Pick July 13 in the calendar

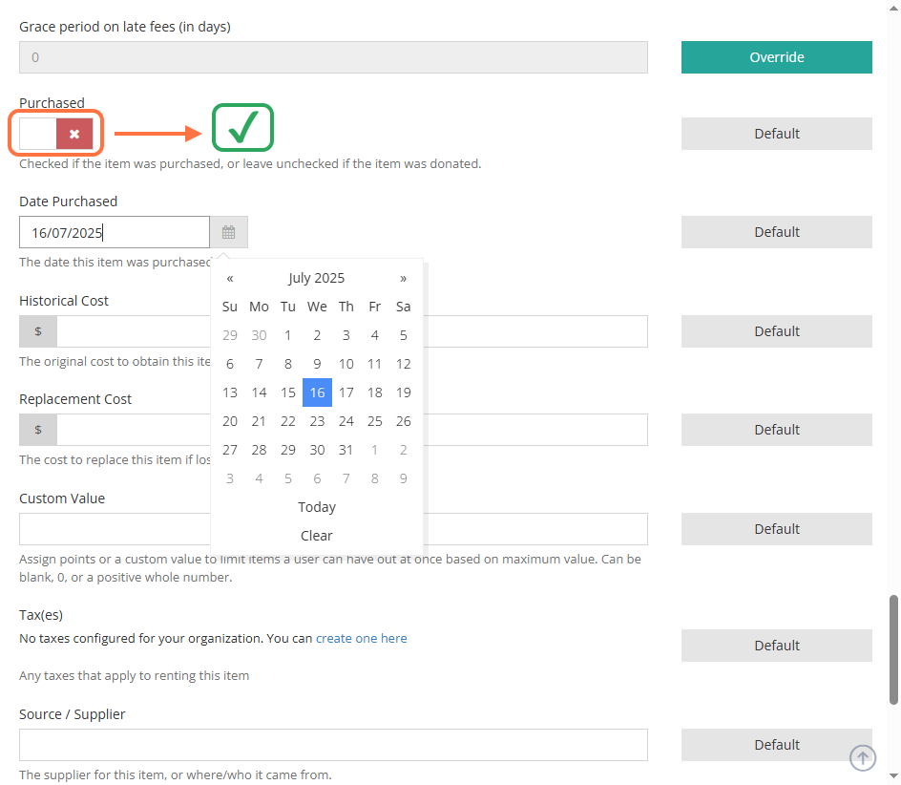pos(230,392)
